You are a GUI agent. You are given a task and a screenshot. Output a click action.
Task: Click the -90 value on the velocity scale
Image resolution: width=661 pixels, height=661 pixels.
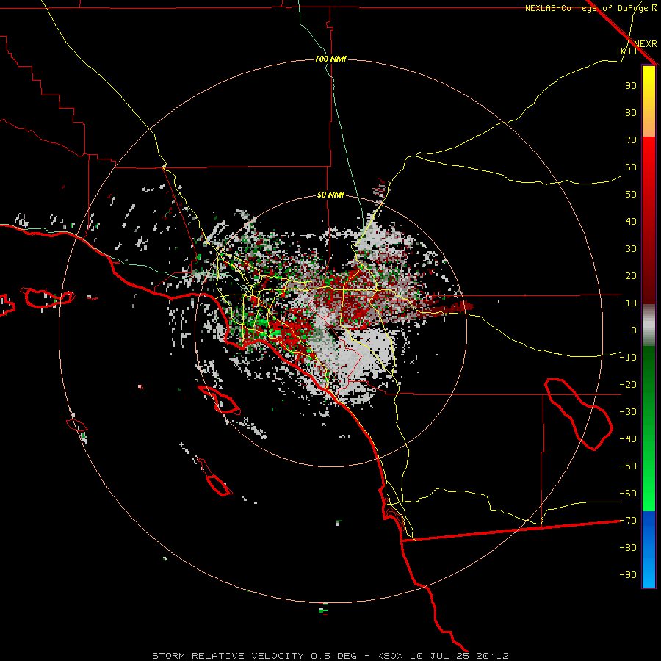628,575
